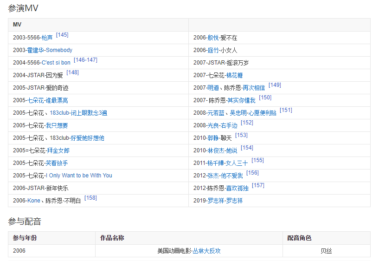Click citation reference [157]
Viewport: 379px width, 261px height.
[x=258, y=185]
